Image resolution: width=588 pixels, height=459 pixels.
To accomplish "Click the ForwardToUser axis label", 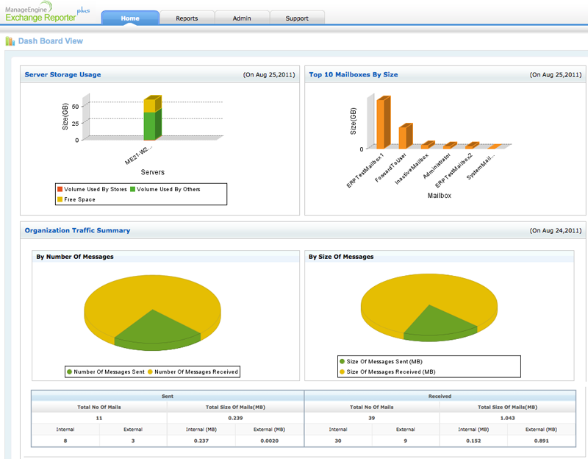I will tap(390, 168).
